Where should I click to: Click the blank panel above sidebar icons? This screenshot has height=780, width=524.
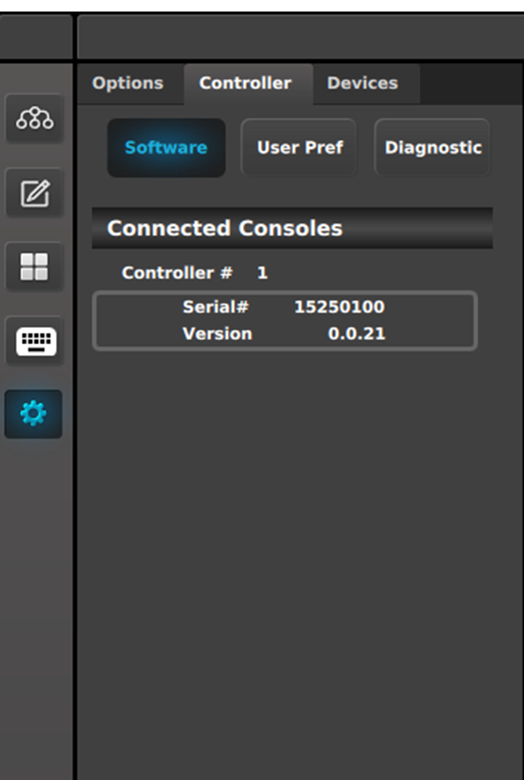coord(35,37)
